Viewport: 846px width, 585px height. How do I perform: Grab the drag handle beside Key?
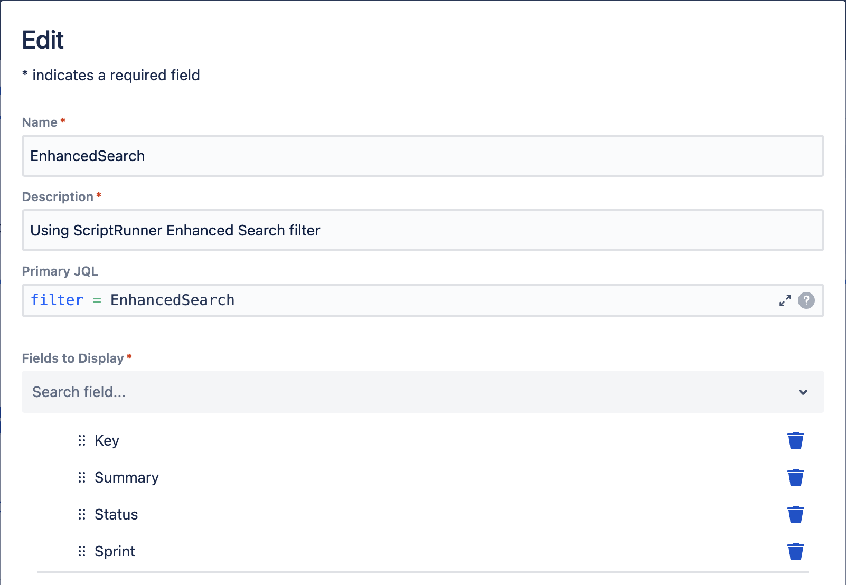[82, 440]
